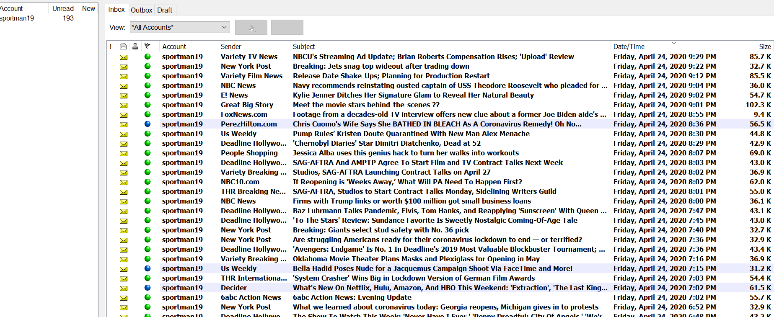Open the 'Firms with Trump links' NBC News email
Image resolution: width=774 pixels, height=317 pixels.
coord(412,201)
